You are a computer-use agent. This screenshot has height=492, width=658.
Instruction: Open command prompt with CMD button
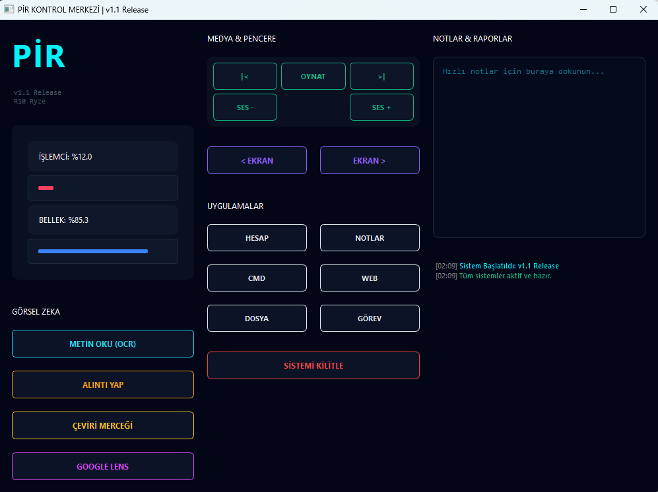tap(257, 278)
